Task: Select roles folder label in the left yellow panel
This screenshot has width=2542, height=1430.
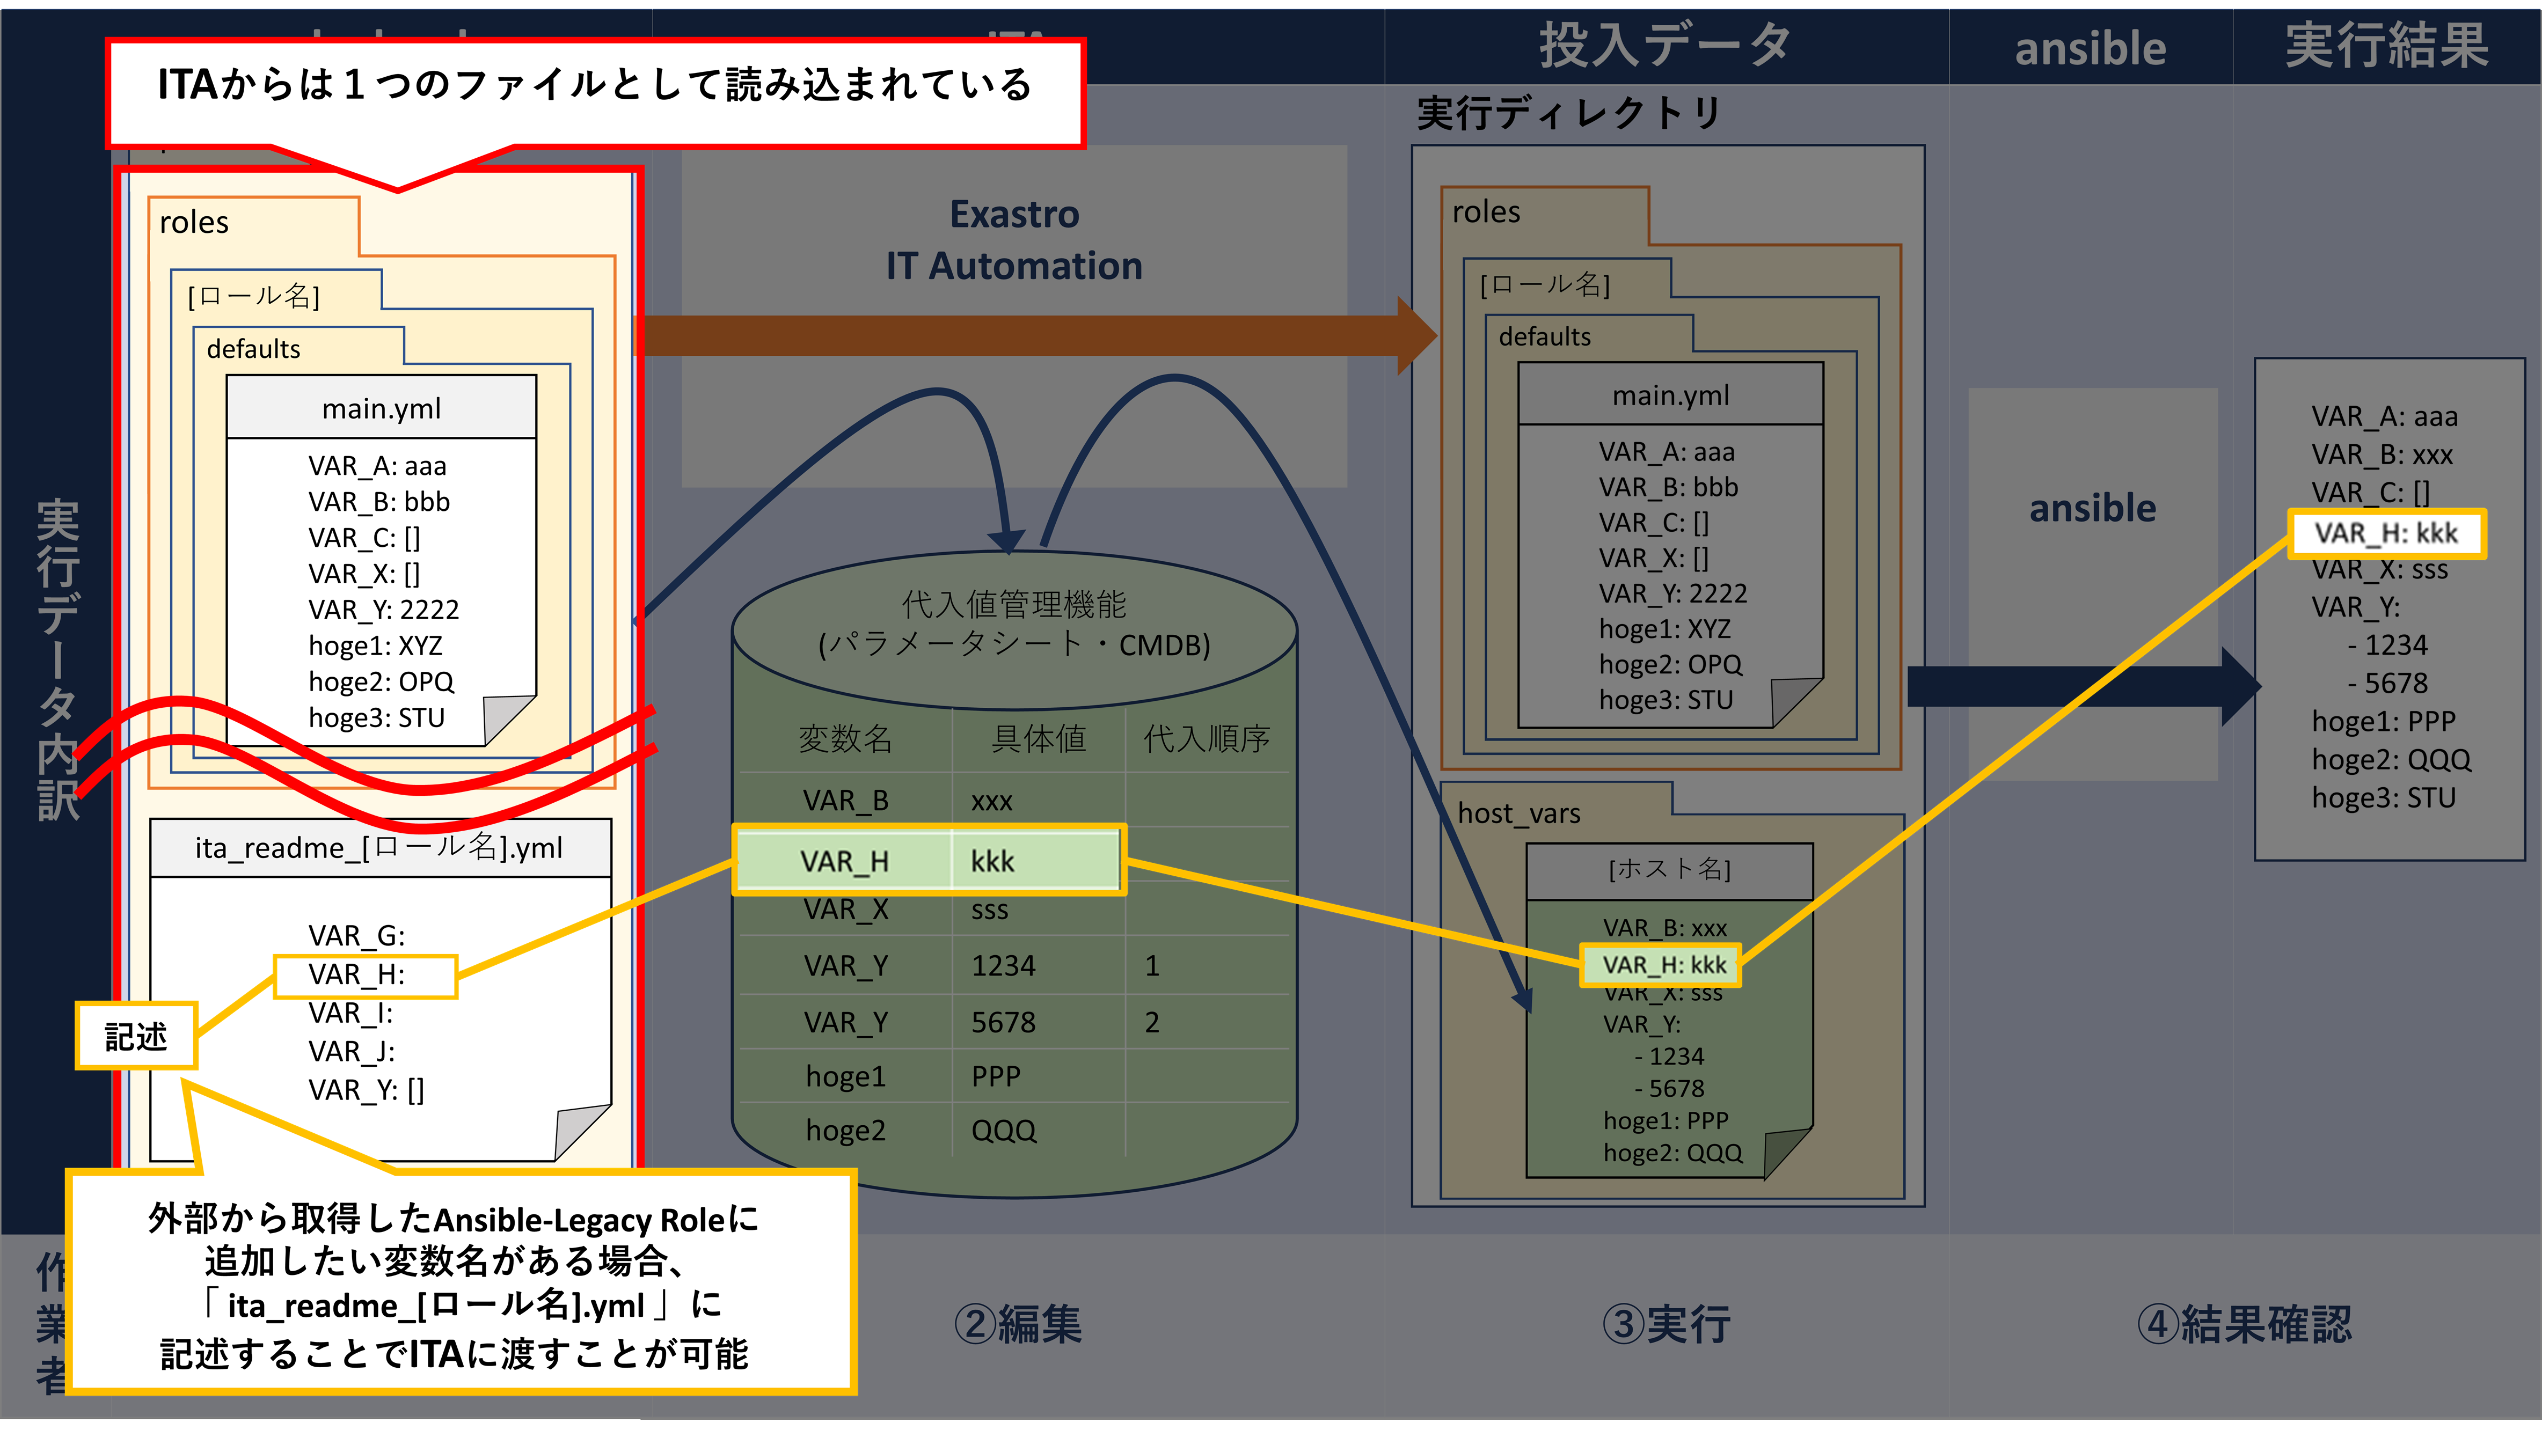Action: [x=194, y=223]
